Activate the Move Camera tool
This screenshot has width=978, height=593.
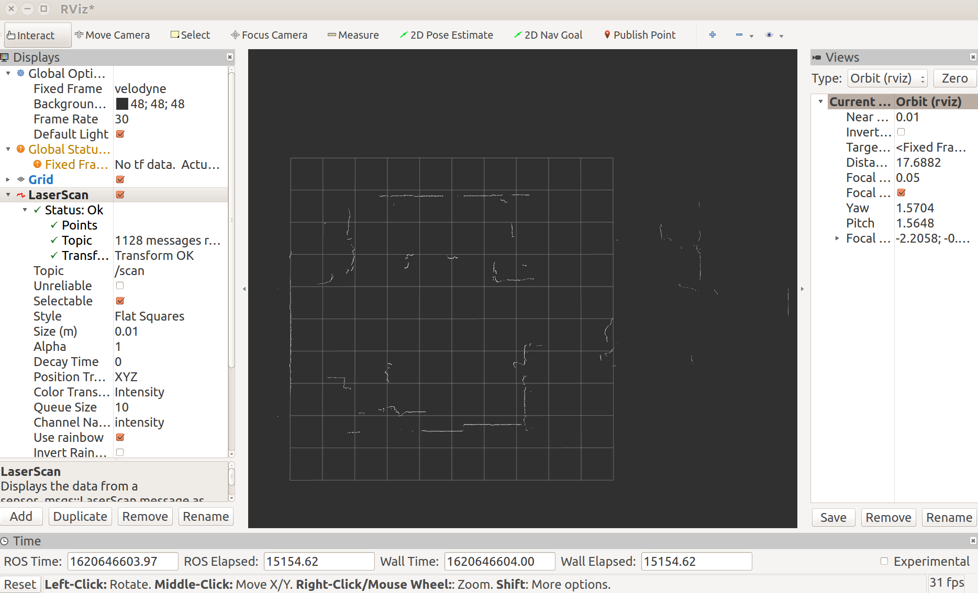(x=112, y=35)
